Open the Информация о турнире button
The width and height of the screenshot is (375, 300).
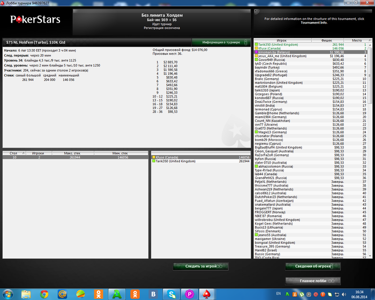pos(221,42)
